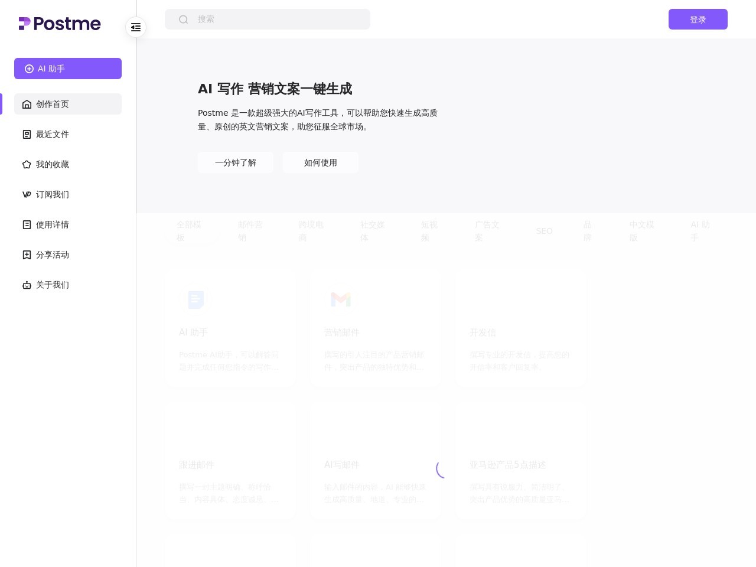
Task: Click the share icon beside 分享活动
Action: click(x=27, y=255)
